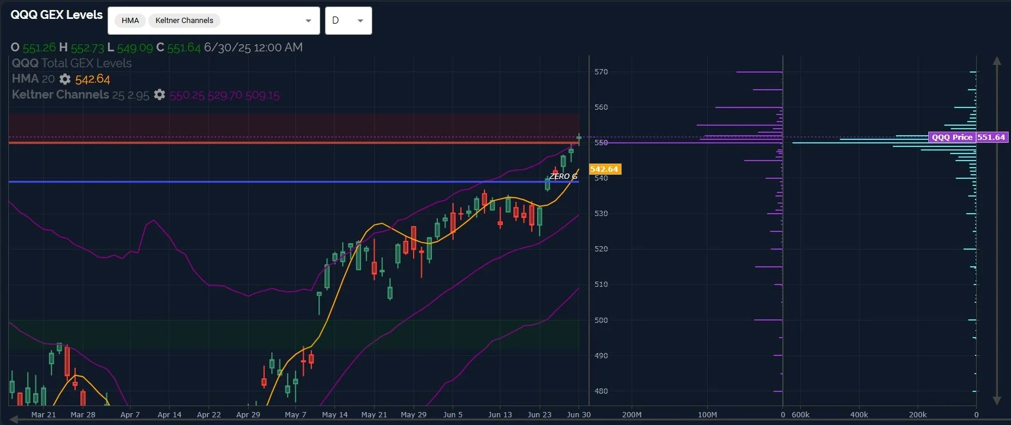Click the orange 542.64 HMA price tag
This screenshot has width=1011, height=425.
[x=604, y=169]
